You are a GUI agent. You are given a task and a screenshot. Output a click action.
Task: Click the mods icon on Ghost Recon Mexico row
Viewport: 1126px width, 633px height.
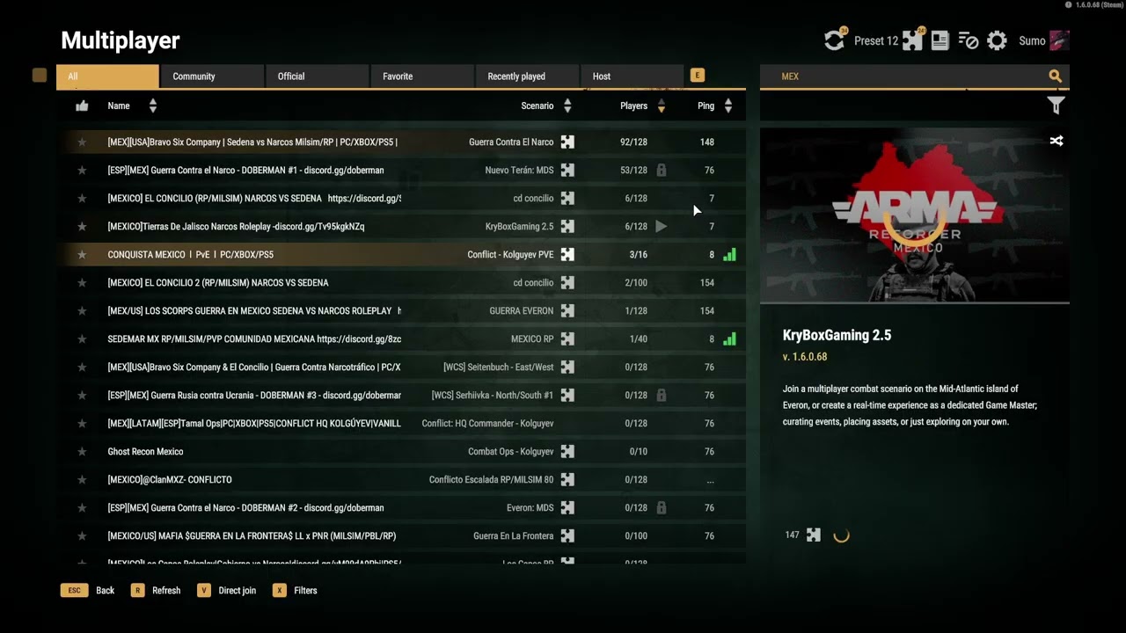click(567, 451)
